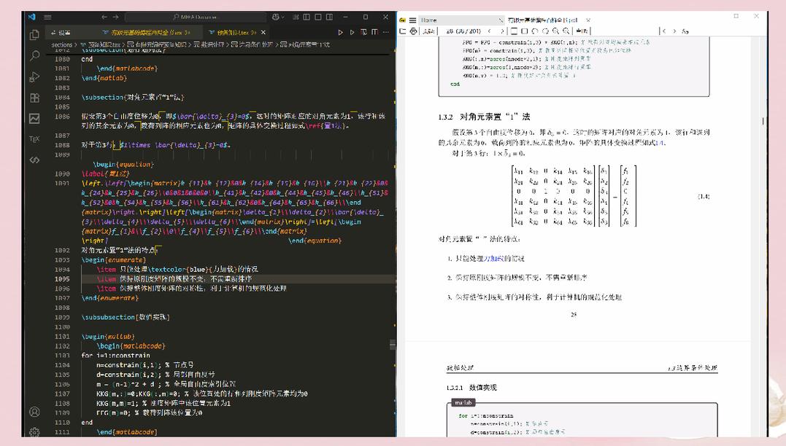Image resolution: width=786 pixels, height=446 pixels.
Task: Zoom in on the PDF viewer
Action: pos(566,31)
